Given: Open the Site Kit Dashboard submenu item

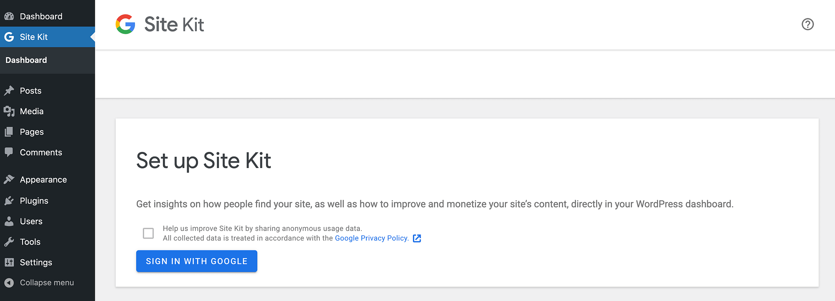Looking at the screenshot, I should [x=26, y=60].
